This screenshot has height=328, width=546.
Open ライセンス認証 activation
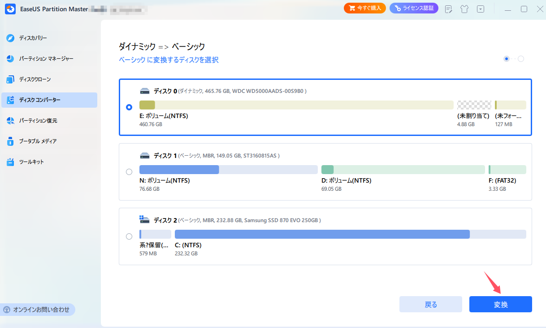tap(414, 8)
